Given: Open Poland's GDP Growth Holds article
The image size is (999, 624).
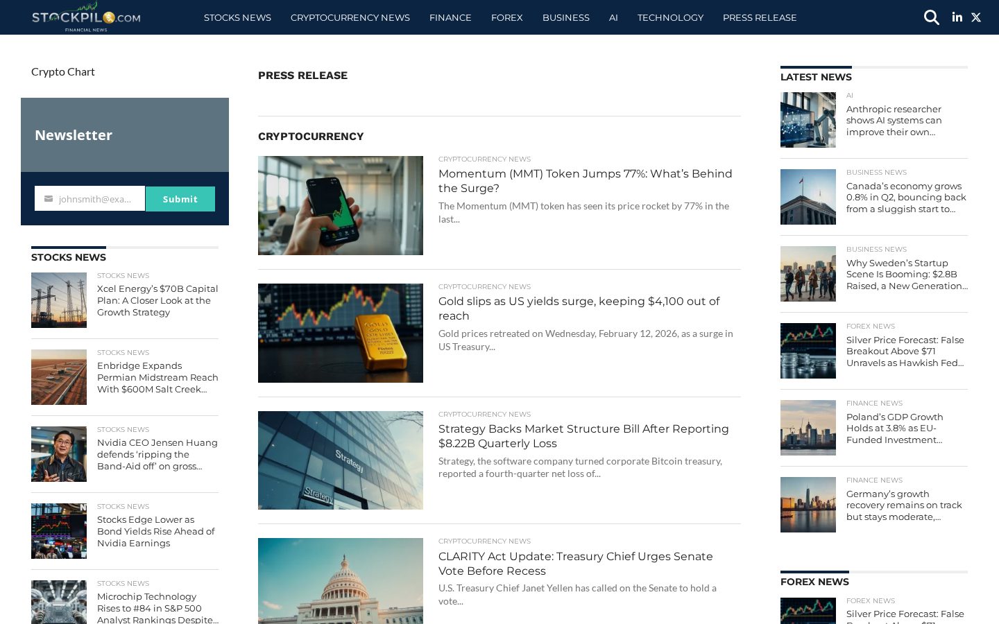Looking at the screenshot, I should pos(895,428).
